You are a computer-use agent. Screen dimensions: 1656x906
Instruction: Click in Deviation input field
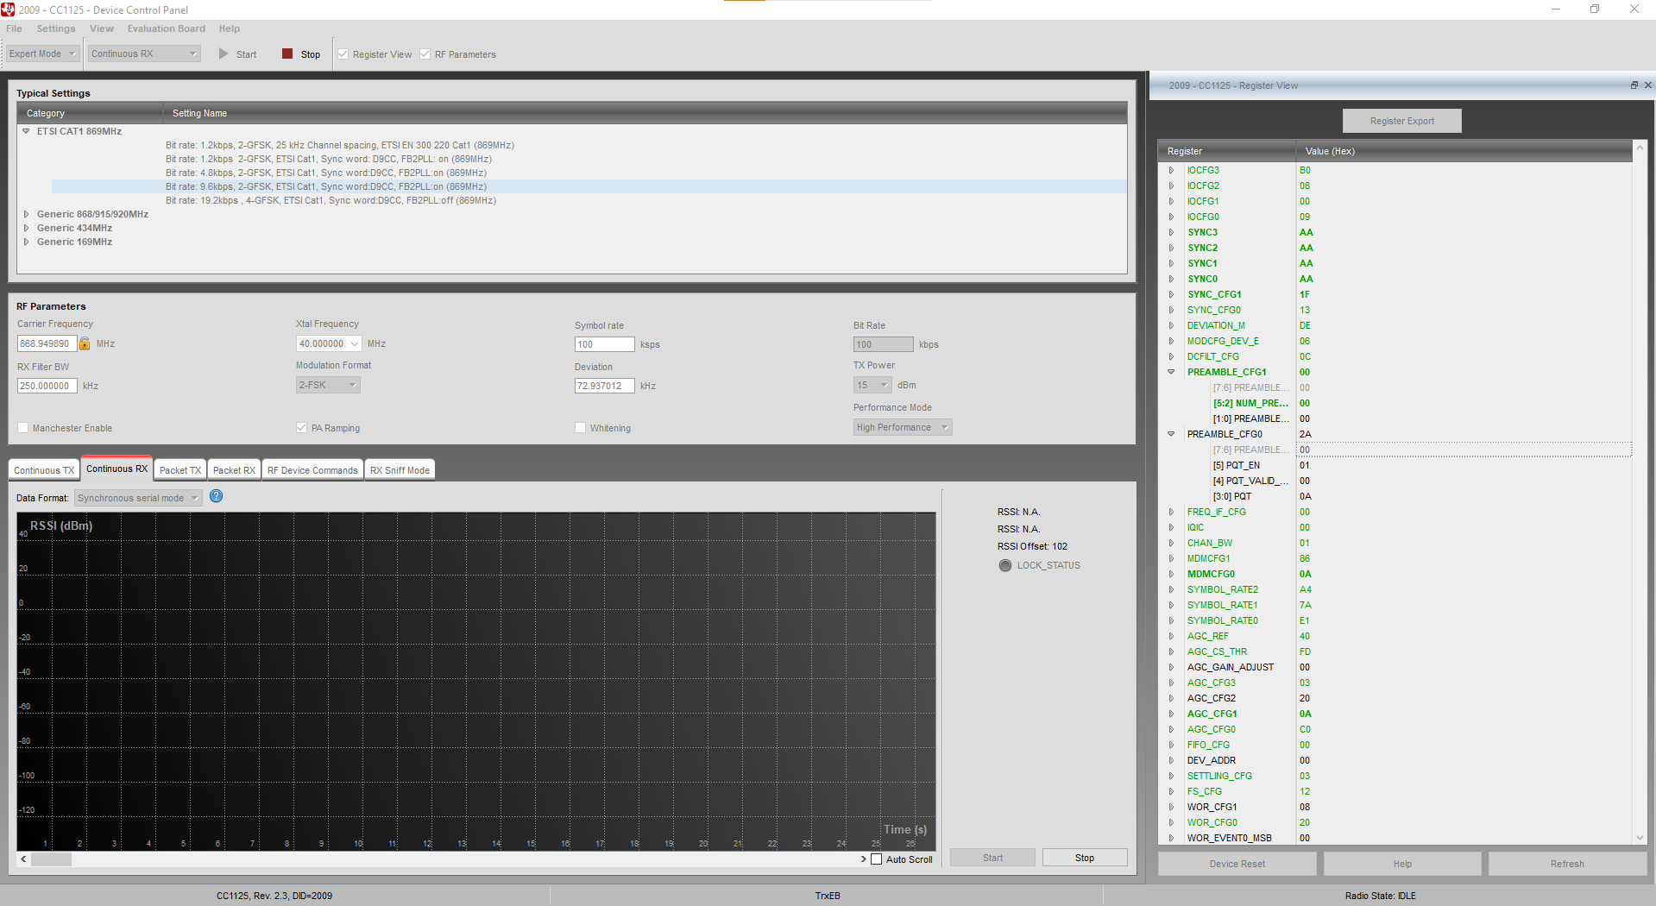coord(604,386)
